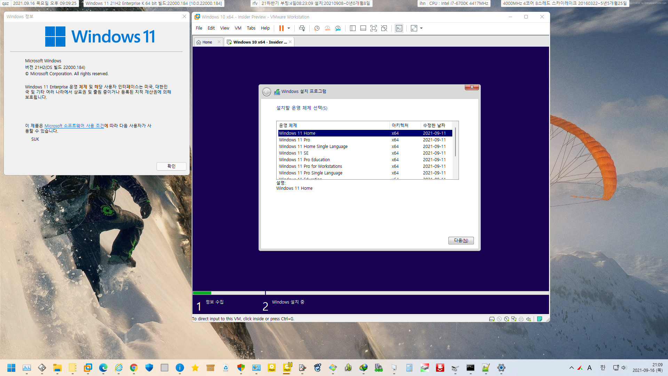Toggle the console view button
The image size is (668, 376).
pos(399,28)
